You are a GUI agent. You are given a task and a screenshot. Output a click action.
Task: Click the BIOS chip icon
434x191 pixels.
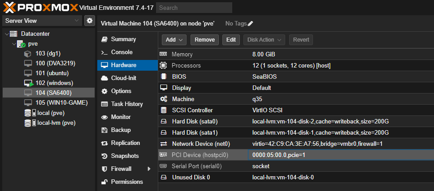click(x=164, y=76)
